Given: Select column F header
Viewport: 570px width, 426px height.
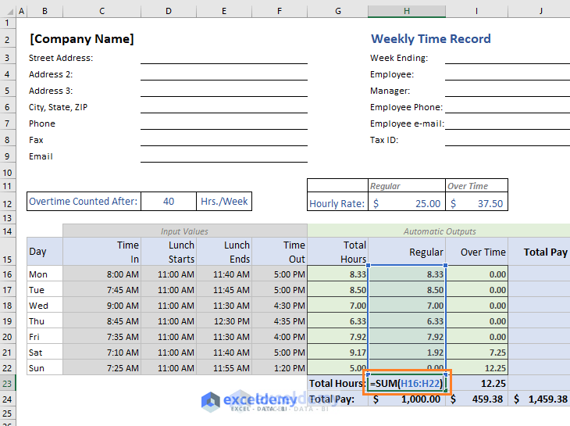Looking at the screenshot, I should point(280,11).
